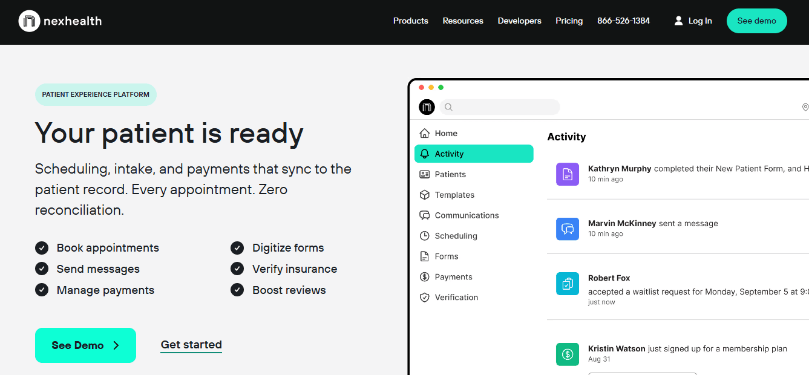Click the 'Book appointments' feature text
The image size is (809, 375).
[108, 248]
